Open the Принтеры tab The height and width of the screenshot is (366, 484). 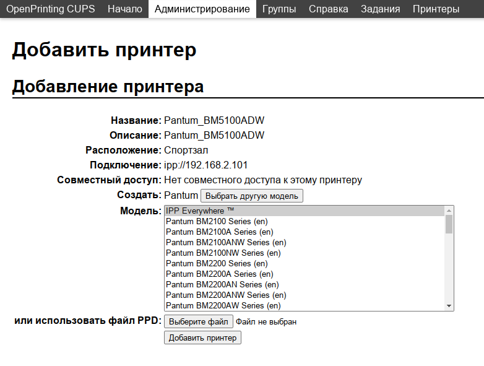(436, 9)
